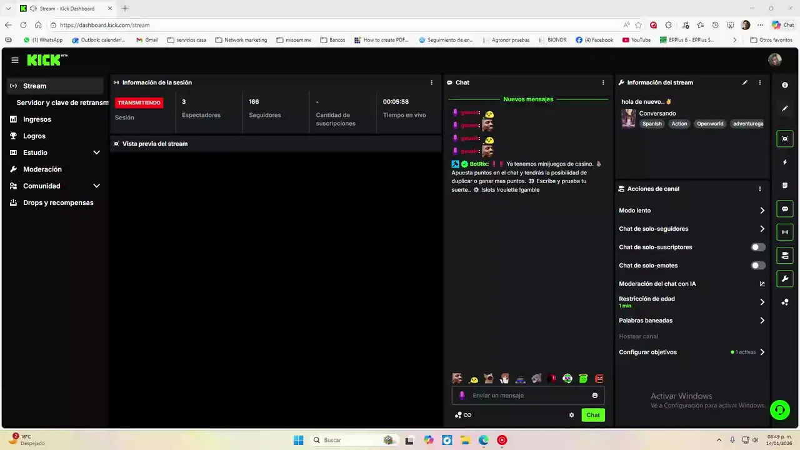Click the purple microphone icon in message box
The image size is (800, 450).
462,396
